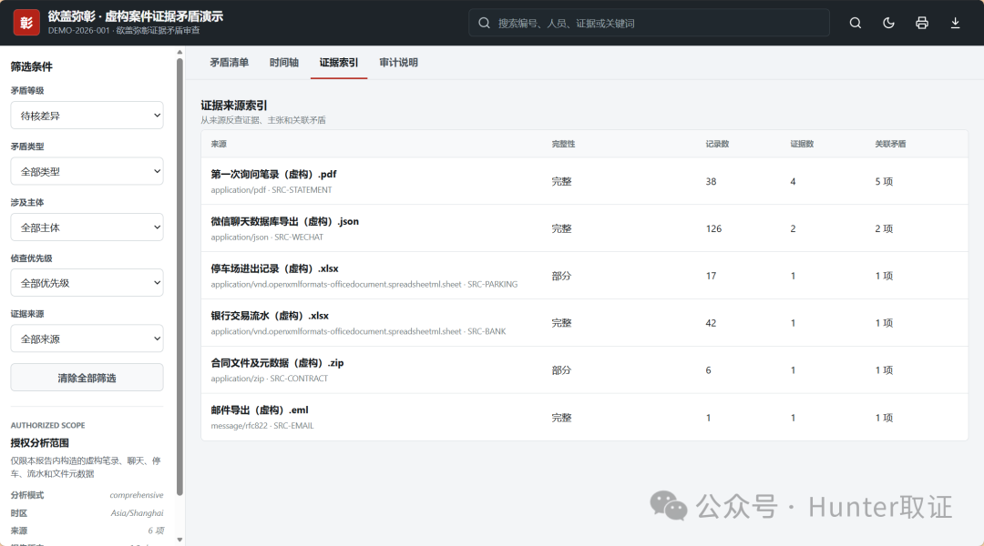Screen dimensions: 984x546
Task: Click the print icon in header
Action: (x=922, y=23)
